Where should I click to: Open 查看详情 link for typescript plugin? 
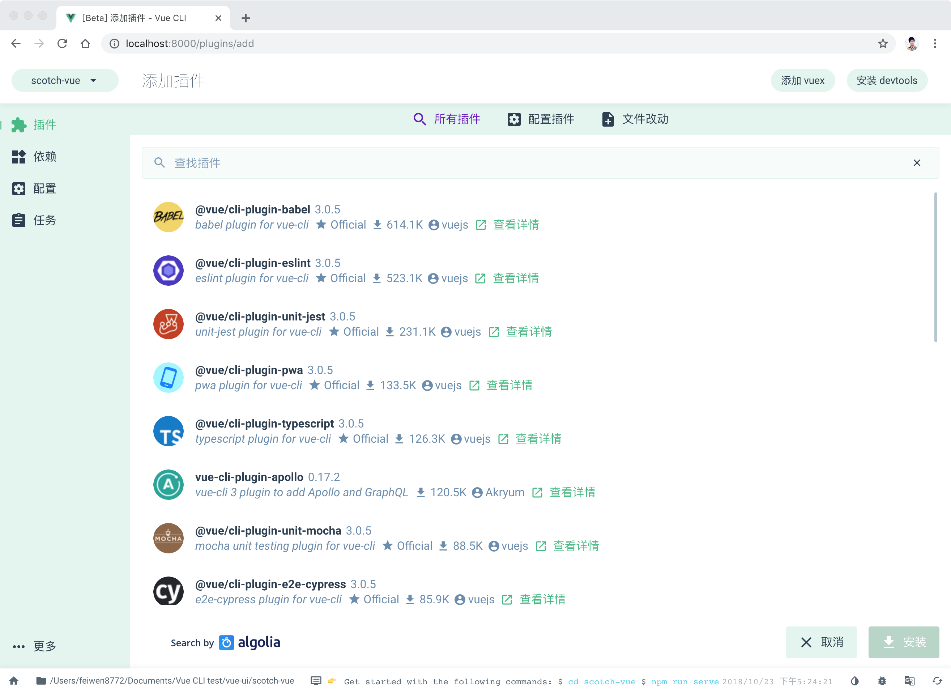click(x=530, y=439)
